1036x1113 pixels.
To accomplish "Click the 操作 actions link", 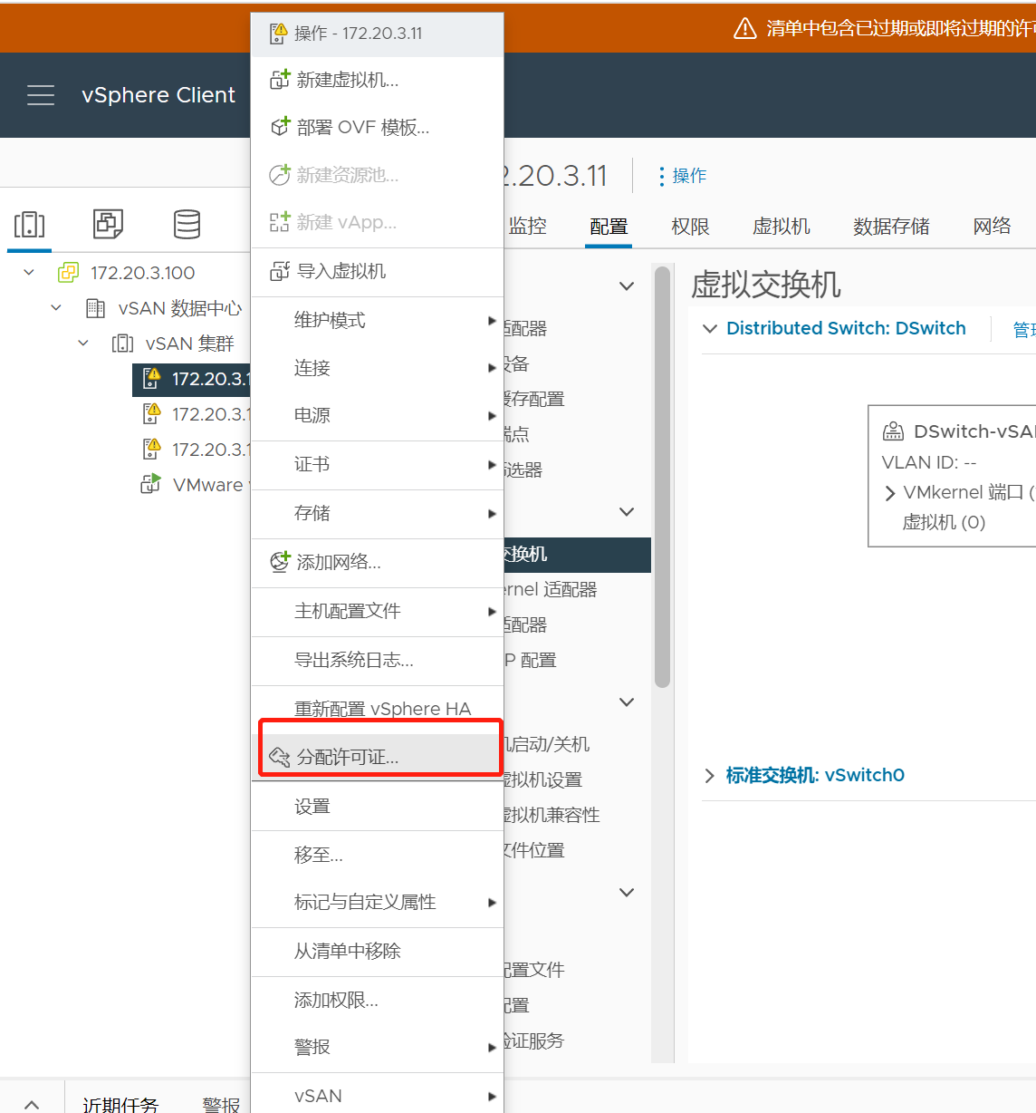I will click(x=689, y=176).
